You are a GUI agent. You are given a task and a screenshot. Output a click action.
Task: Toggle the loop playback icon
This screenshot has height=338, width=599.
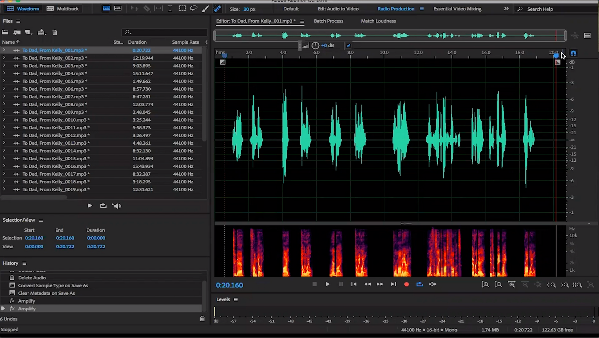[419, 284]
